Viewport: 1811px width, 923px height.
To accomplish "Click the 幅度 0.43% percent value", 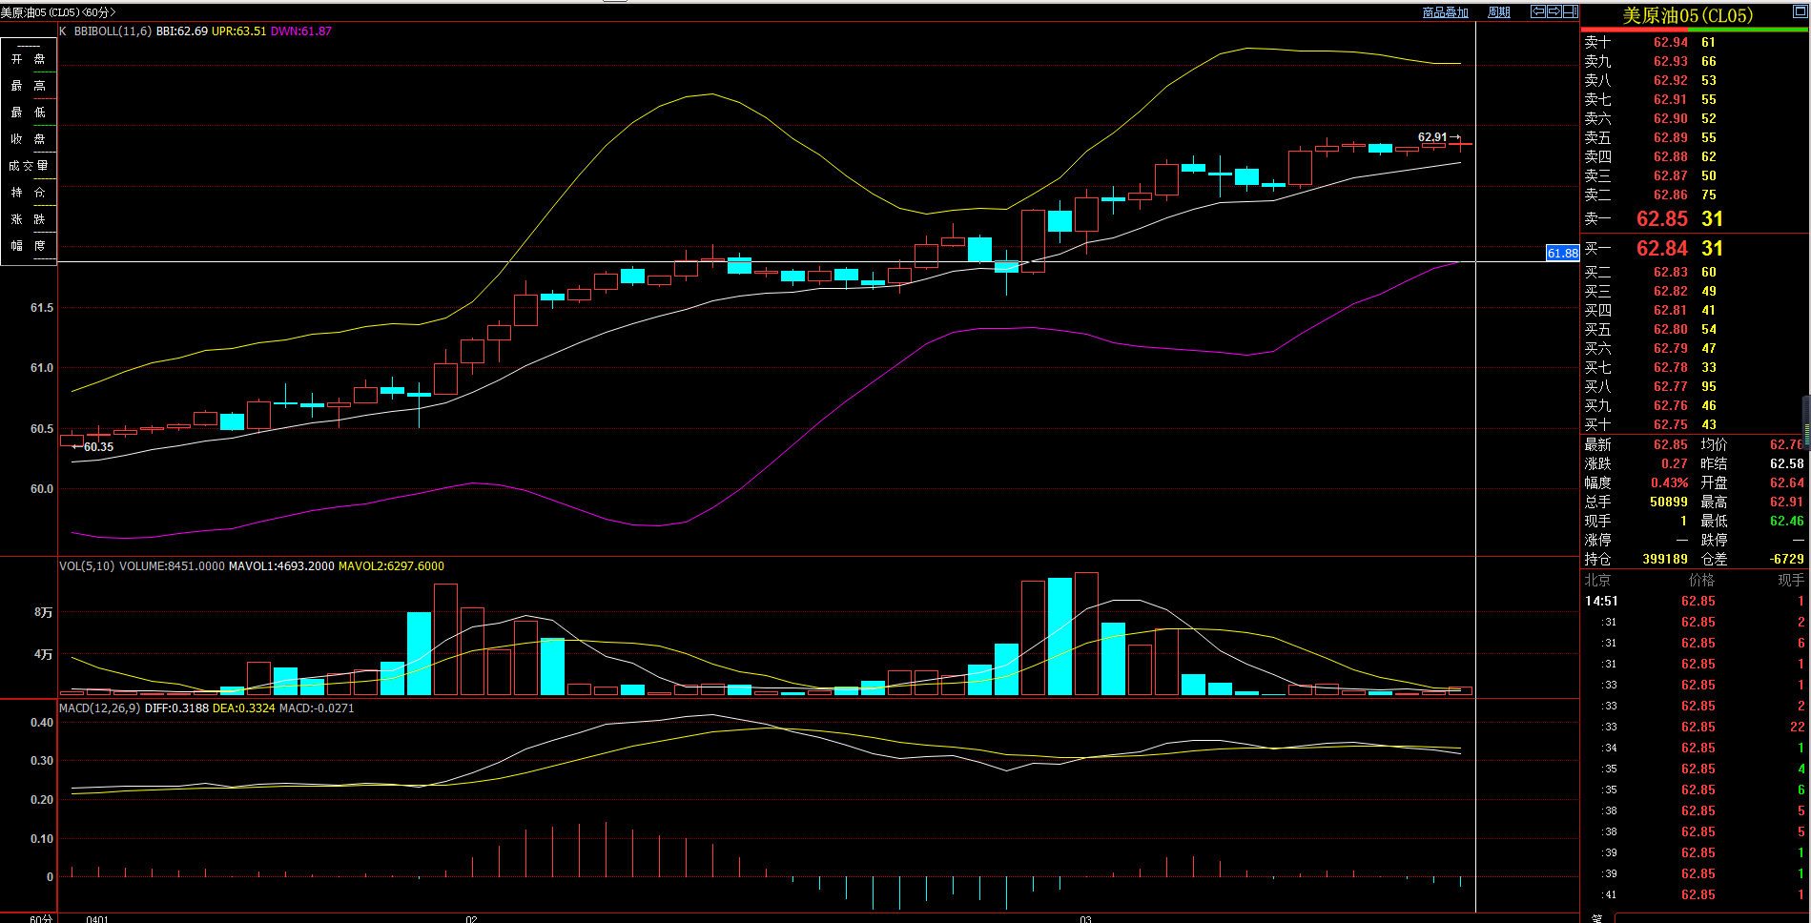I will click(1670, 482).
